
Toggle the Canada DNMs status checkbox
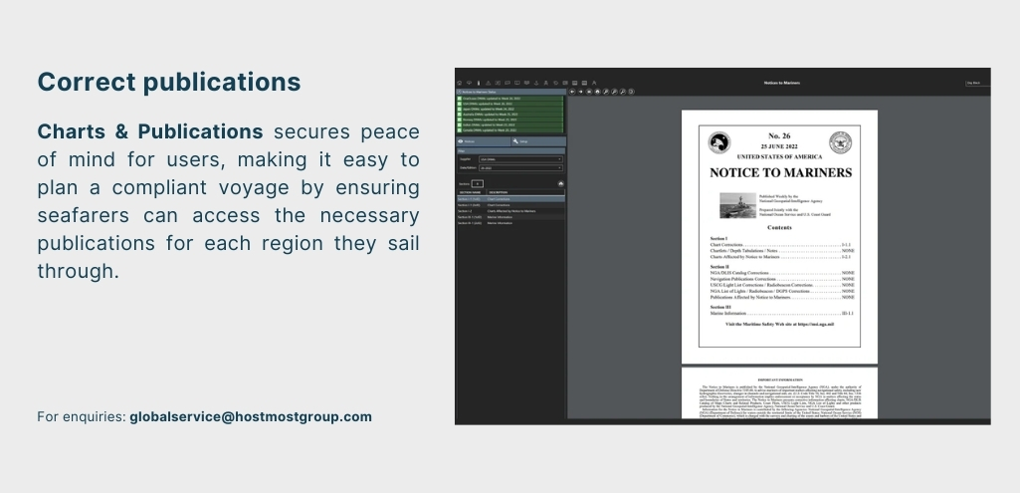(460, 129)
